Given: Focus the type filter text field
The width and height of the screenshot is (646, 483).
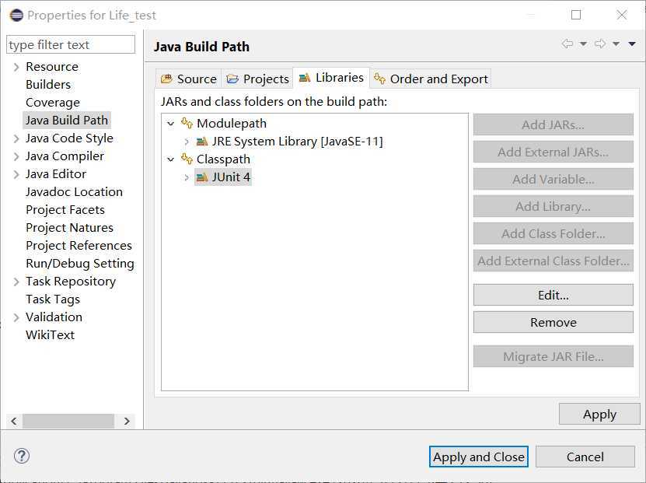Looking at the screenshot, I should pyautogui.click(x=71, y=45).
